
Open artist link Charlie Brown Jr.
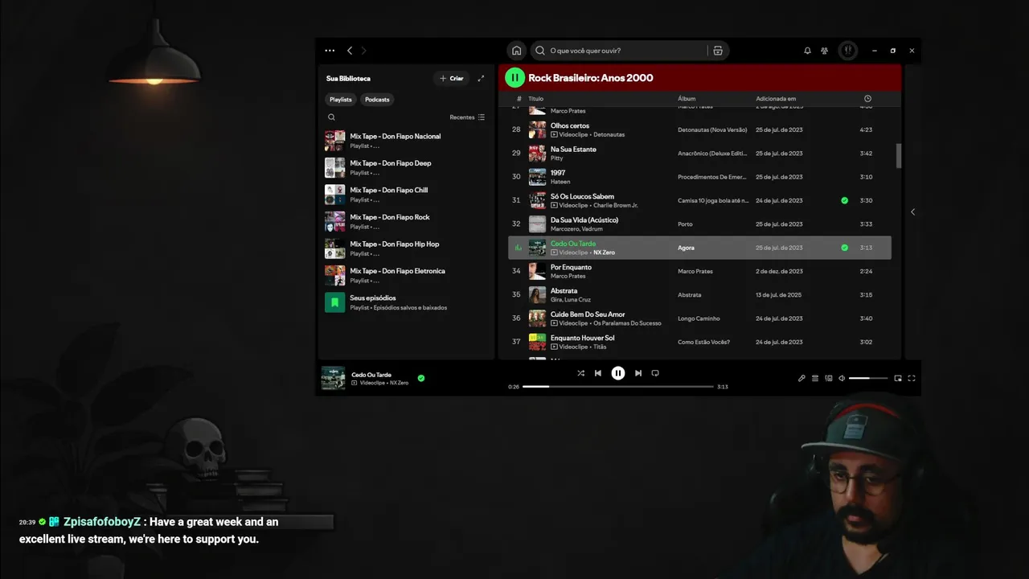[615, 205]
